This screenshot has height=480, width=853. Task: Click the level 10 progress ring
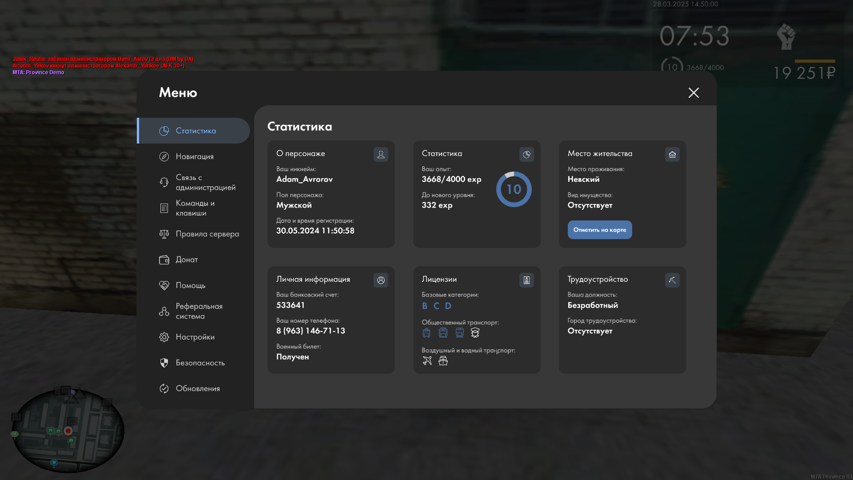coord(514,189)
